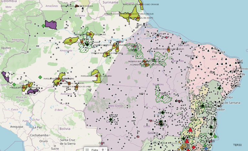The height and width of the screenshot is (151, 248).
Task: Open the Data tab at the bottom
Action: 95,150
